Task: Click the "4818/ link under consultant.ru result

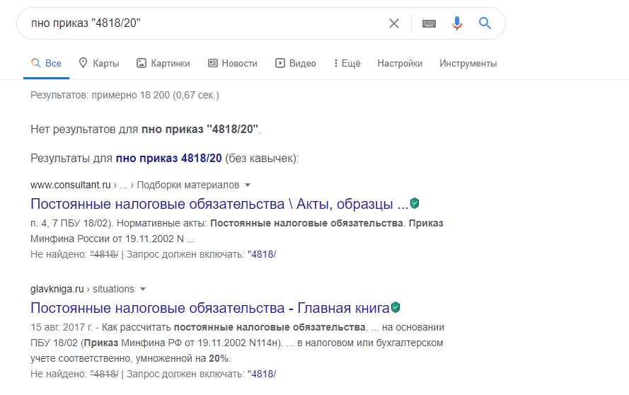Action: click(262, 254)
